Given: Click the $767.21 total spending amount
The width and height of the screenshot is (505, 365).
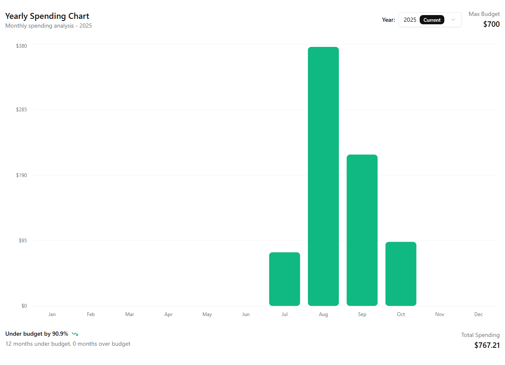Looking at the screenshot, I should coord(487,345).
